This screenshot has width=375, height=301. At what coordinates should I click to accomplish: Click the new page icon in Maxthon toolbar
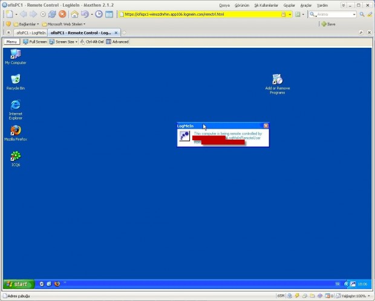[x=10, y=14]
